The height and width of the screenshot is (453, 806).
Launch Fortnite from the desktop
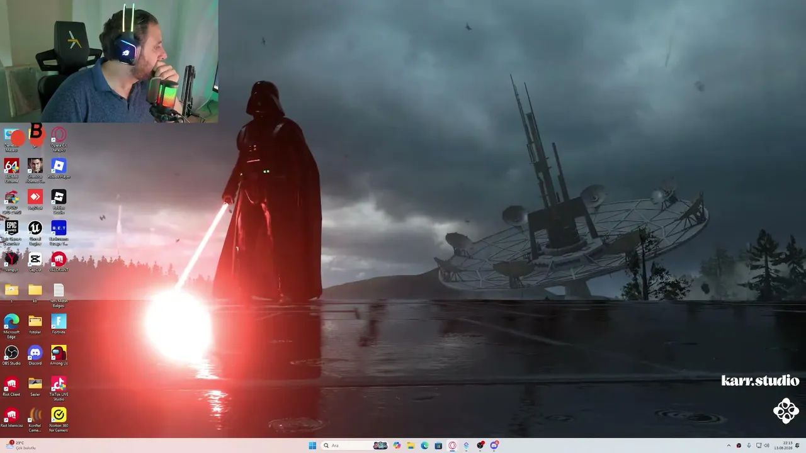coord(59,324)
